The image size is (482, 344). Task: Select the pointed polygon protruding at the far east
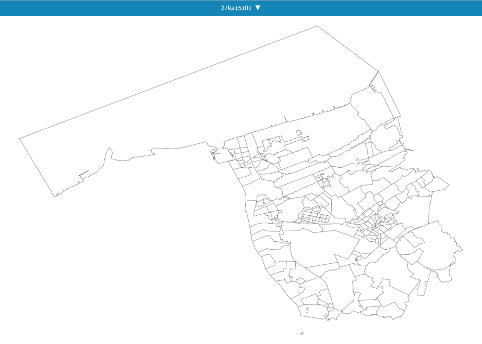440,185
